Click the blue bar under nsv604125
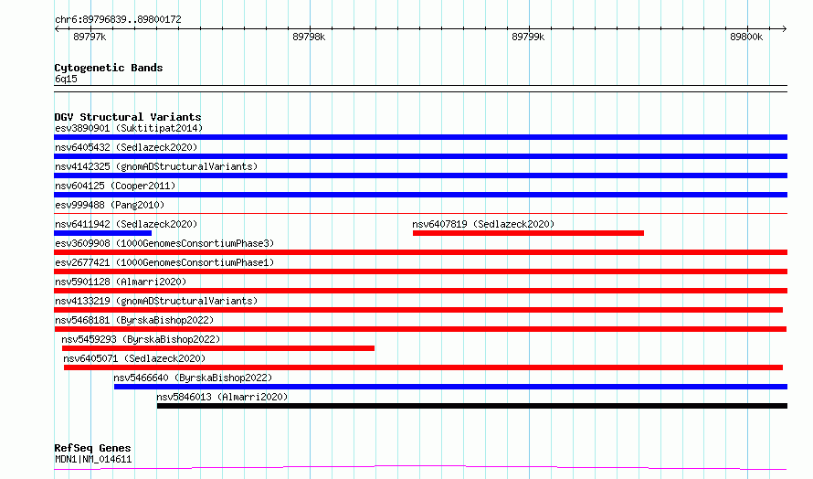The height and width of the screenshot is (479, 813). pyautogui.click(x=420, y=195)
